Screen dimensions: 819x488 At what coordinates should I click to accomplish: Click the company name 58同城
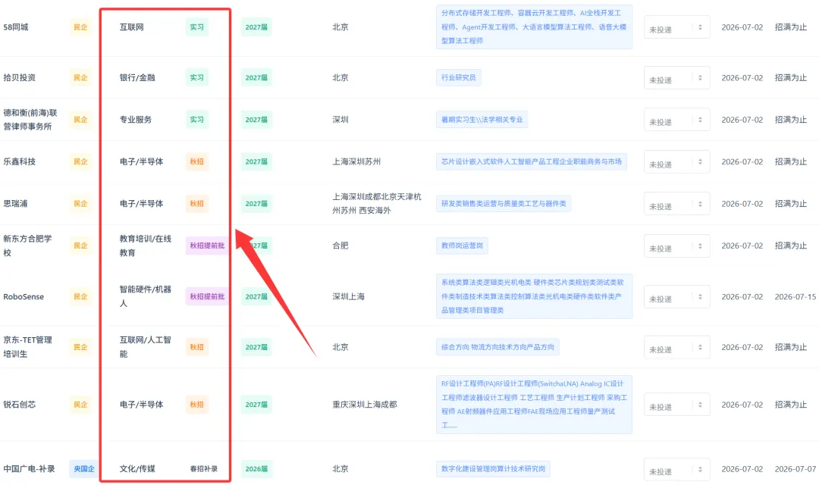tap(16, 27)
